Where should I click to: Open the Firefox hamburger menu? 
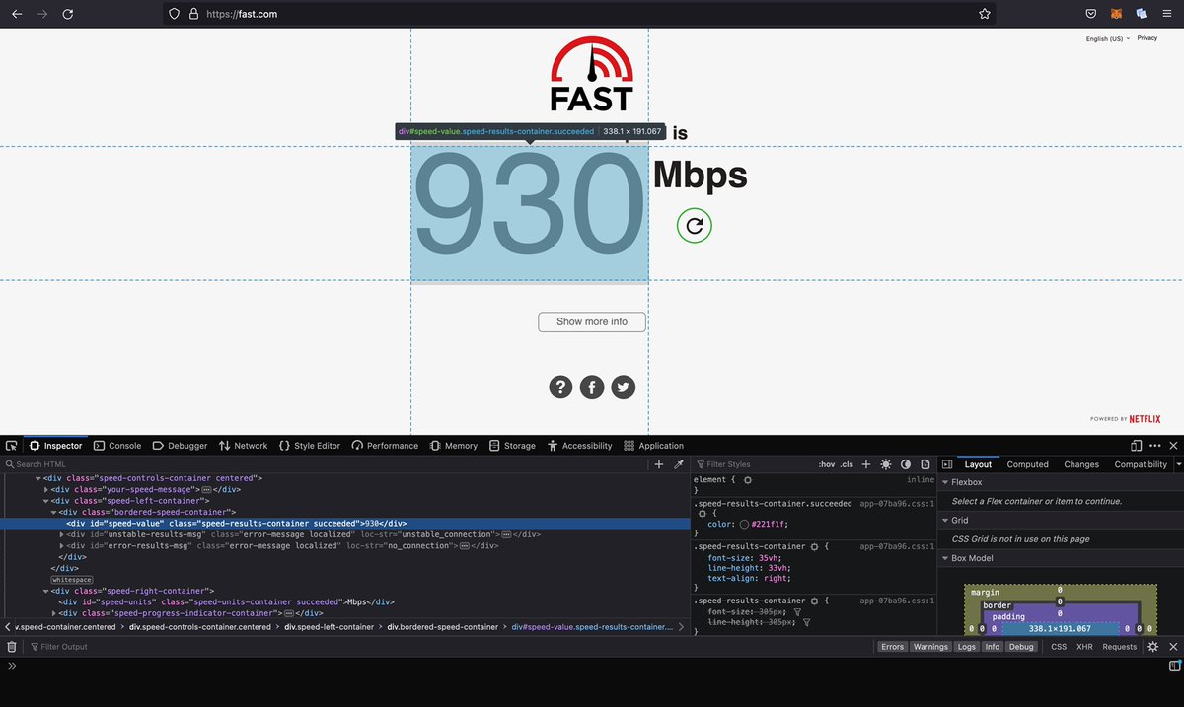point(1167,14)
